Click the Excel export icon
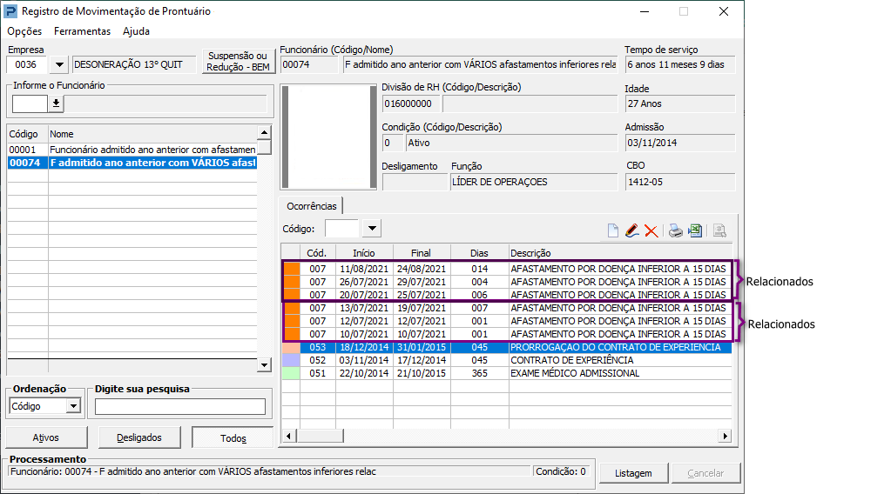The width and height of the screenshot is (891, 494). click(x=695, y=230)
